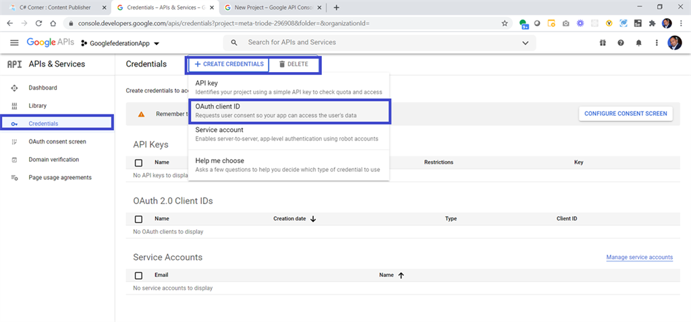
Task: Open the Chrome three-dot menu
Action: pyautogui.click(x=682, y=24)
